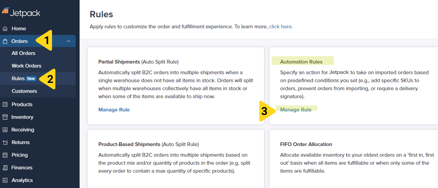Open Manage Rule for Automation Rules
The image size is (438, 188).
pyautogui.click(x=296, y=109)
